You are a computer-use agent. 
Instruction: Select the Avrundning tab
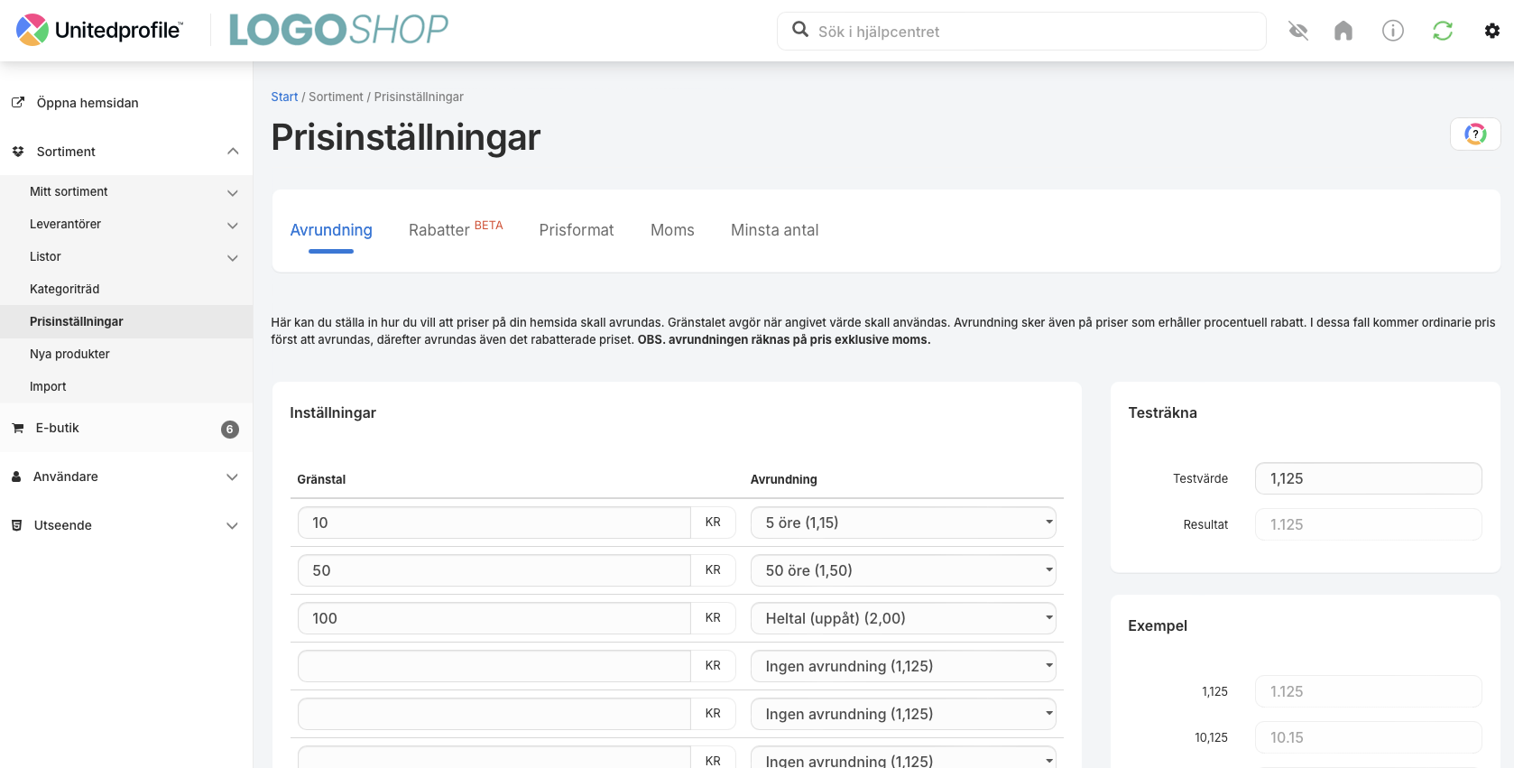331,230
